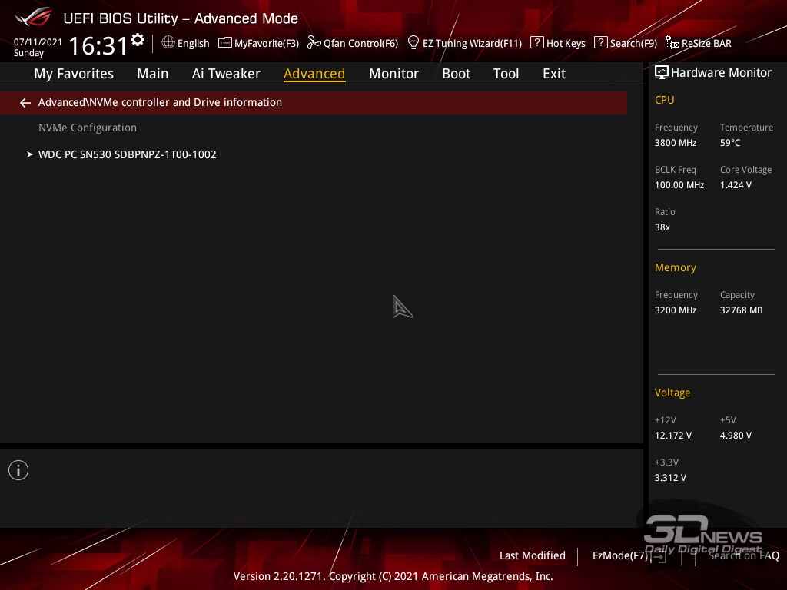
Task: Open date and time settings gear
Action: tap(138, 40)
